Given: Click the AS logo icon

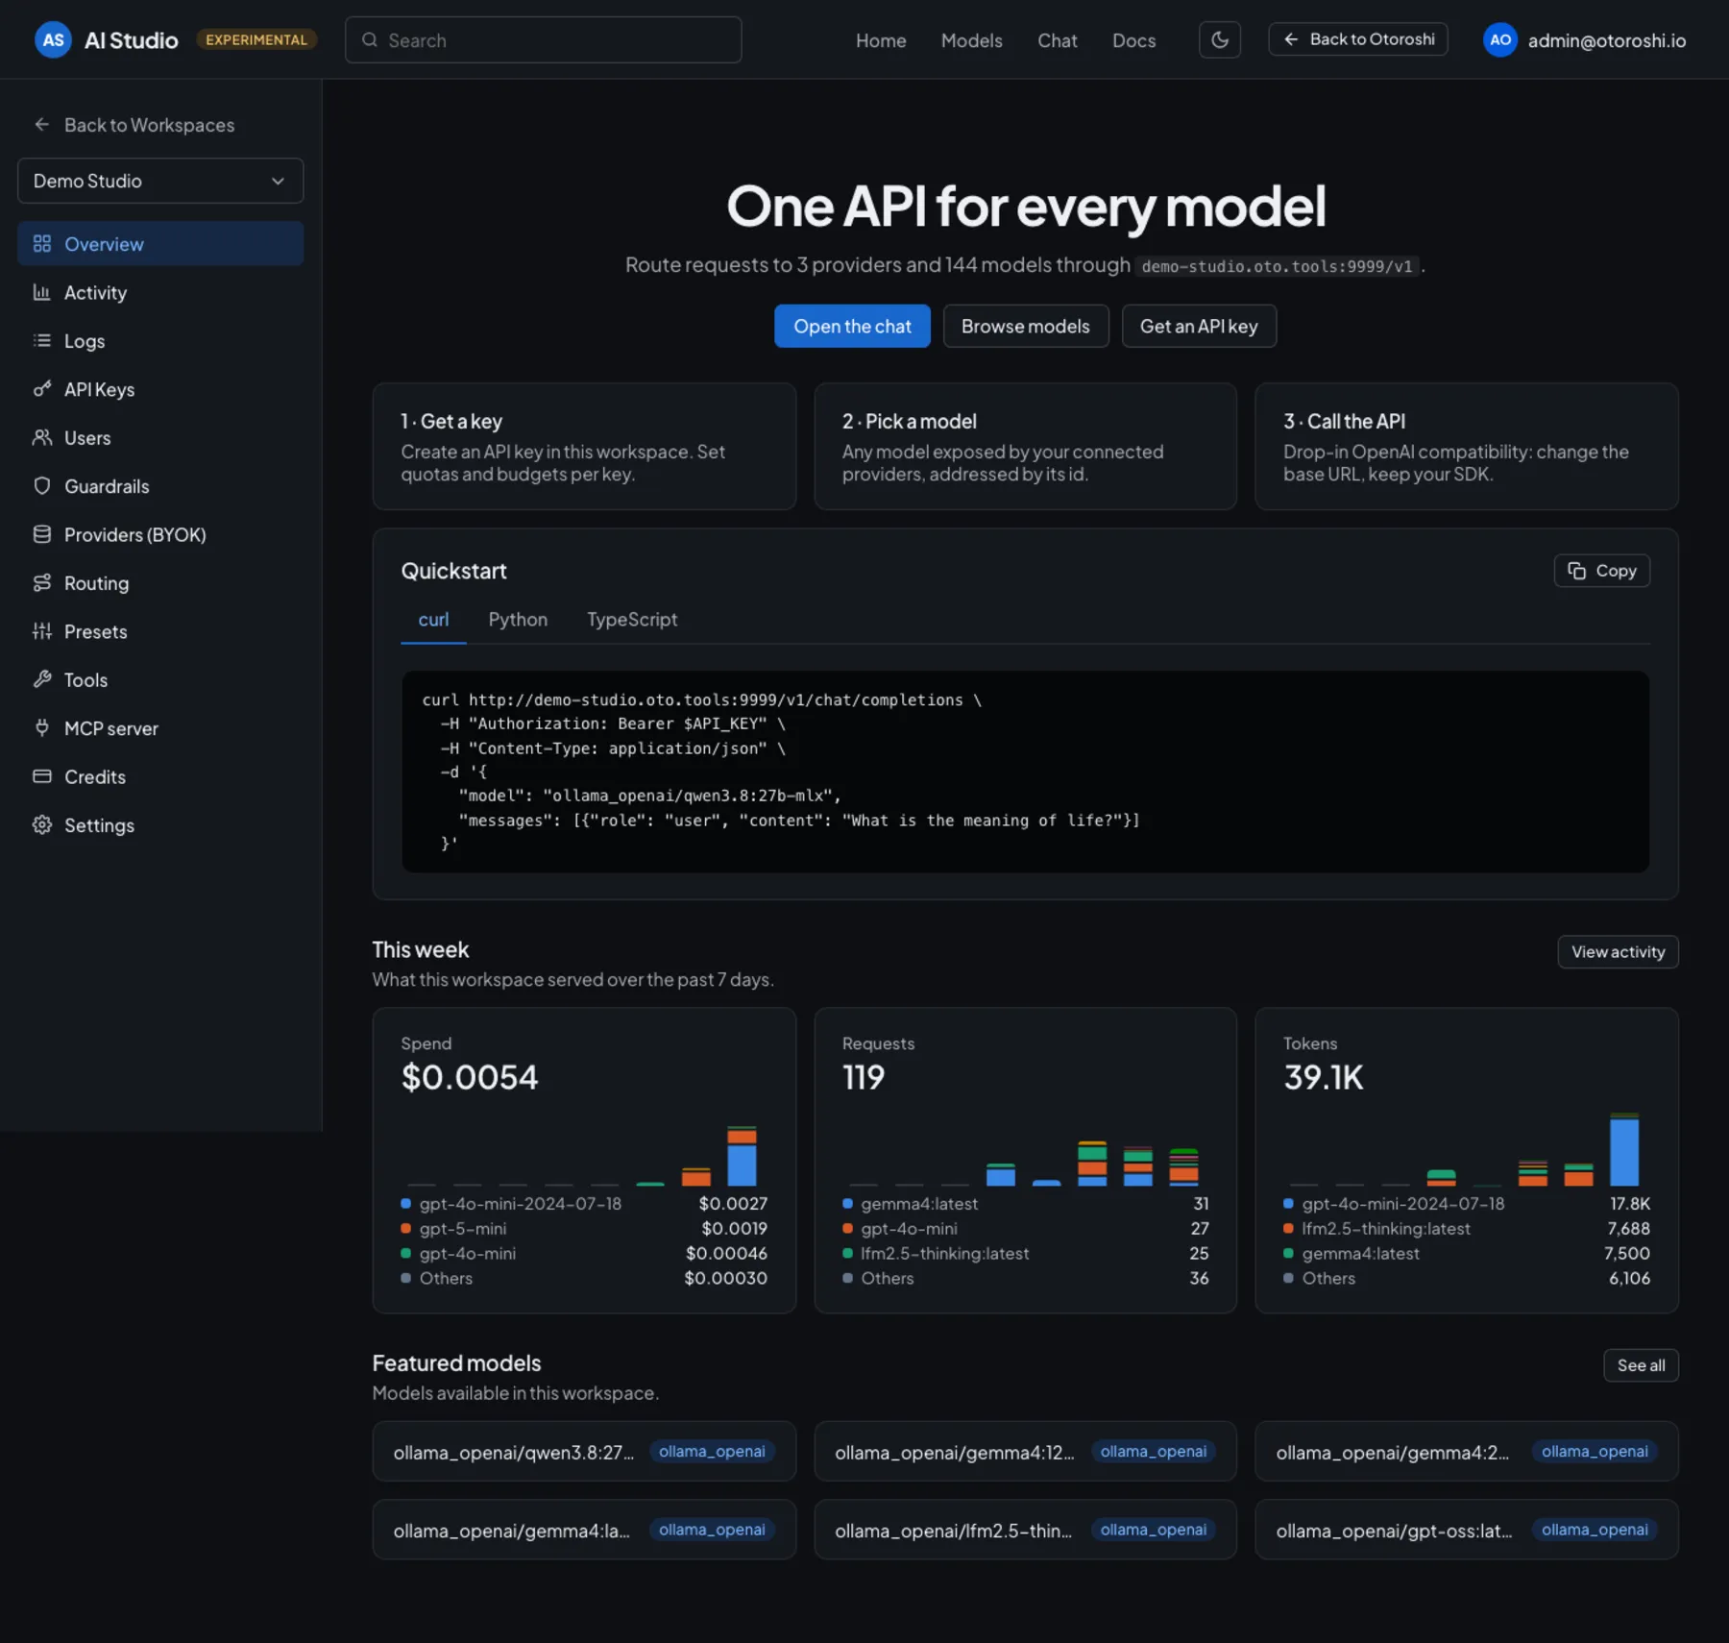Looking at the screenshot, I should tap(54, 39).
